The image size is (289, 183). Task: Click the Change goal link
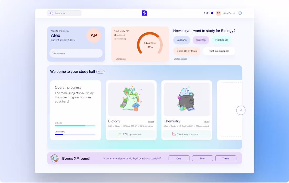click(121, 59)
